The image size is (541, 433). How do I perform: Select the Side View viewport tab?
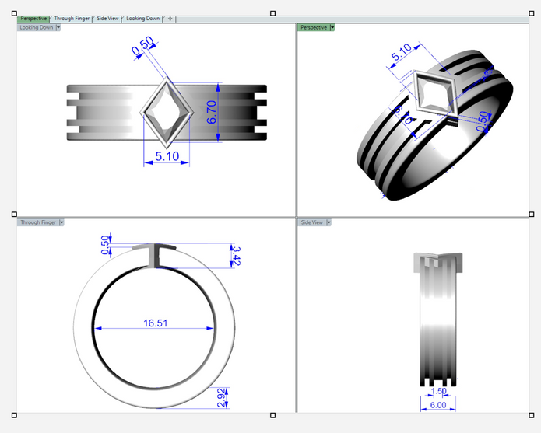107,19
